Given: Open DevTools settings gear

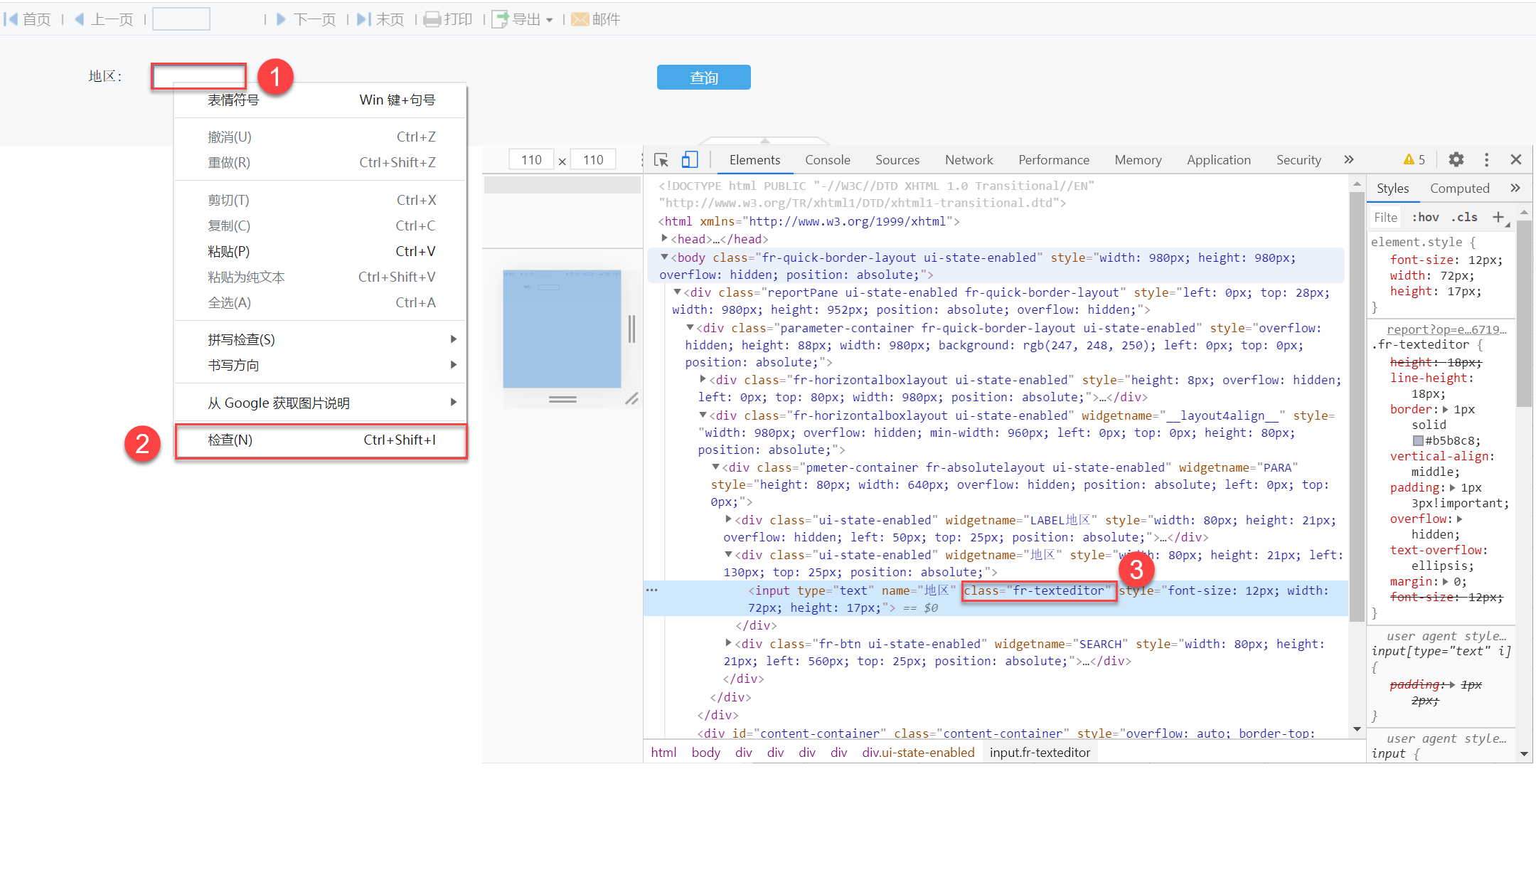Looking at the screenshot, I should click(x=1456, y=160).
